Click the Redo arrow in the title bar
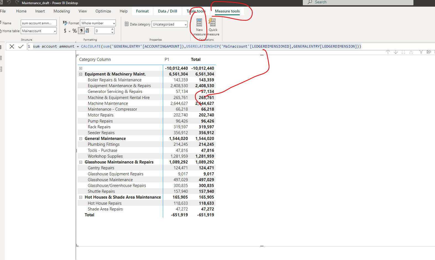 click(17, 2)
